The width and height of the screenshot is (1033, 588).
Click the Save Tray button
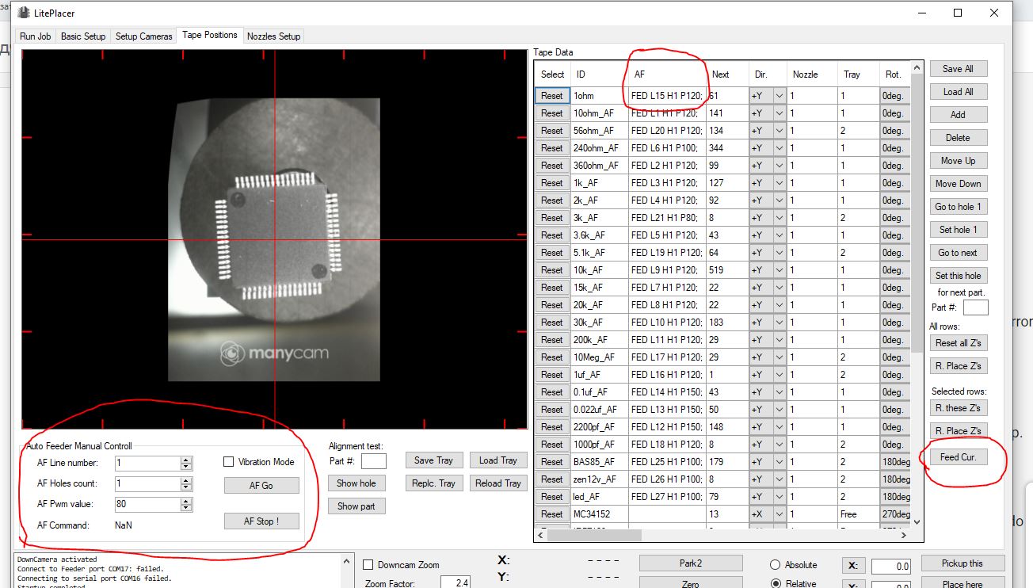coord(434,460)
